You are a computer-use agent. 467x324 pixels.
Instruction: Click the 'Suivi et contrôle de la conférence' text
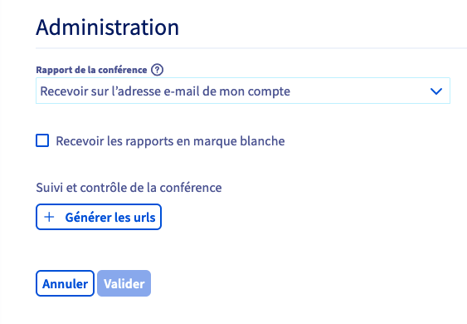tap(129, 188)
